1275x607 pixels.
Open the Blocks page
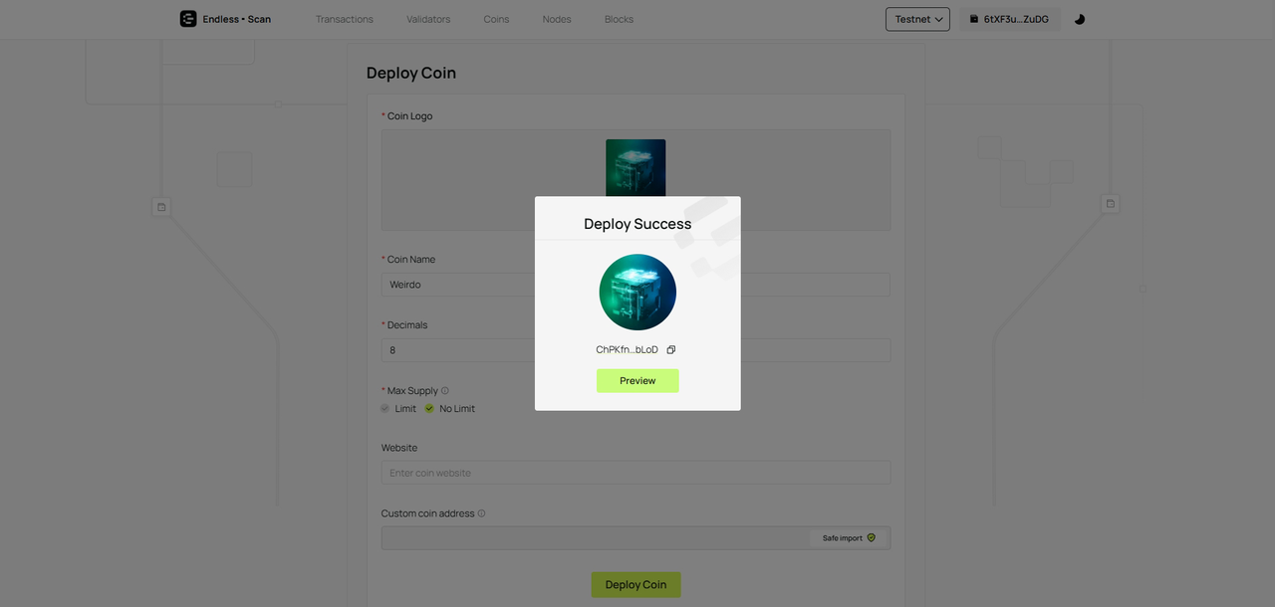(x=619, y=19)
